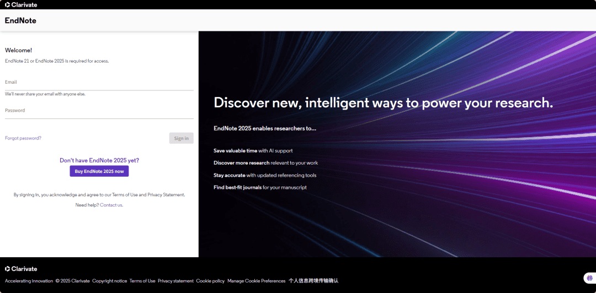
Task: Click 'EndNote 21 or EndNote 2025 is required' text
Action: pyautogui.click(x=57, y=61)
